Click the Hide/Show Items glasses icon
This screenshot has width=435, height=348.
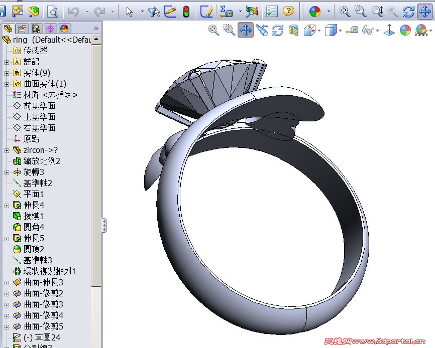click(368, 30)
